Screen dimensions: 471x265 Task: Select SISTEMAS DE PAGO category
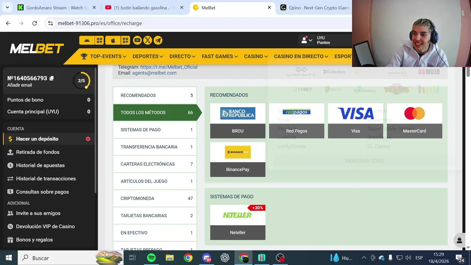(x=155, y=130)
